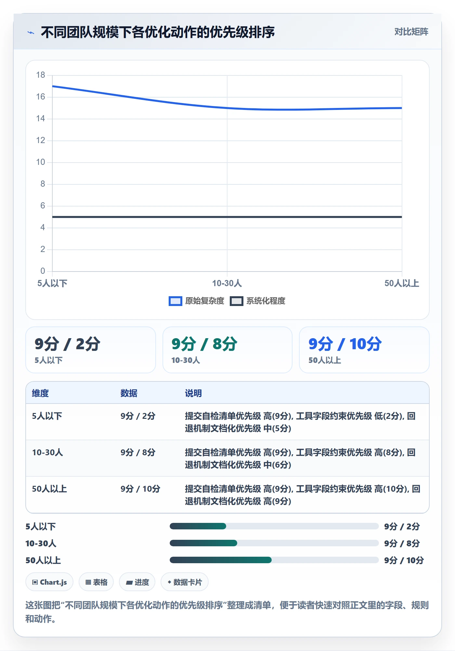Select the 5人以下 table row cell
455x651 pixels.
(47, 416)
